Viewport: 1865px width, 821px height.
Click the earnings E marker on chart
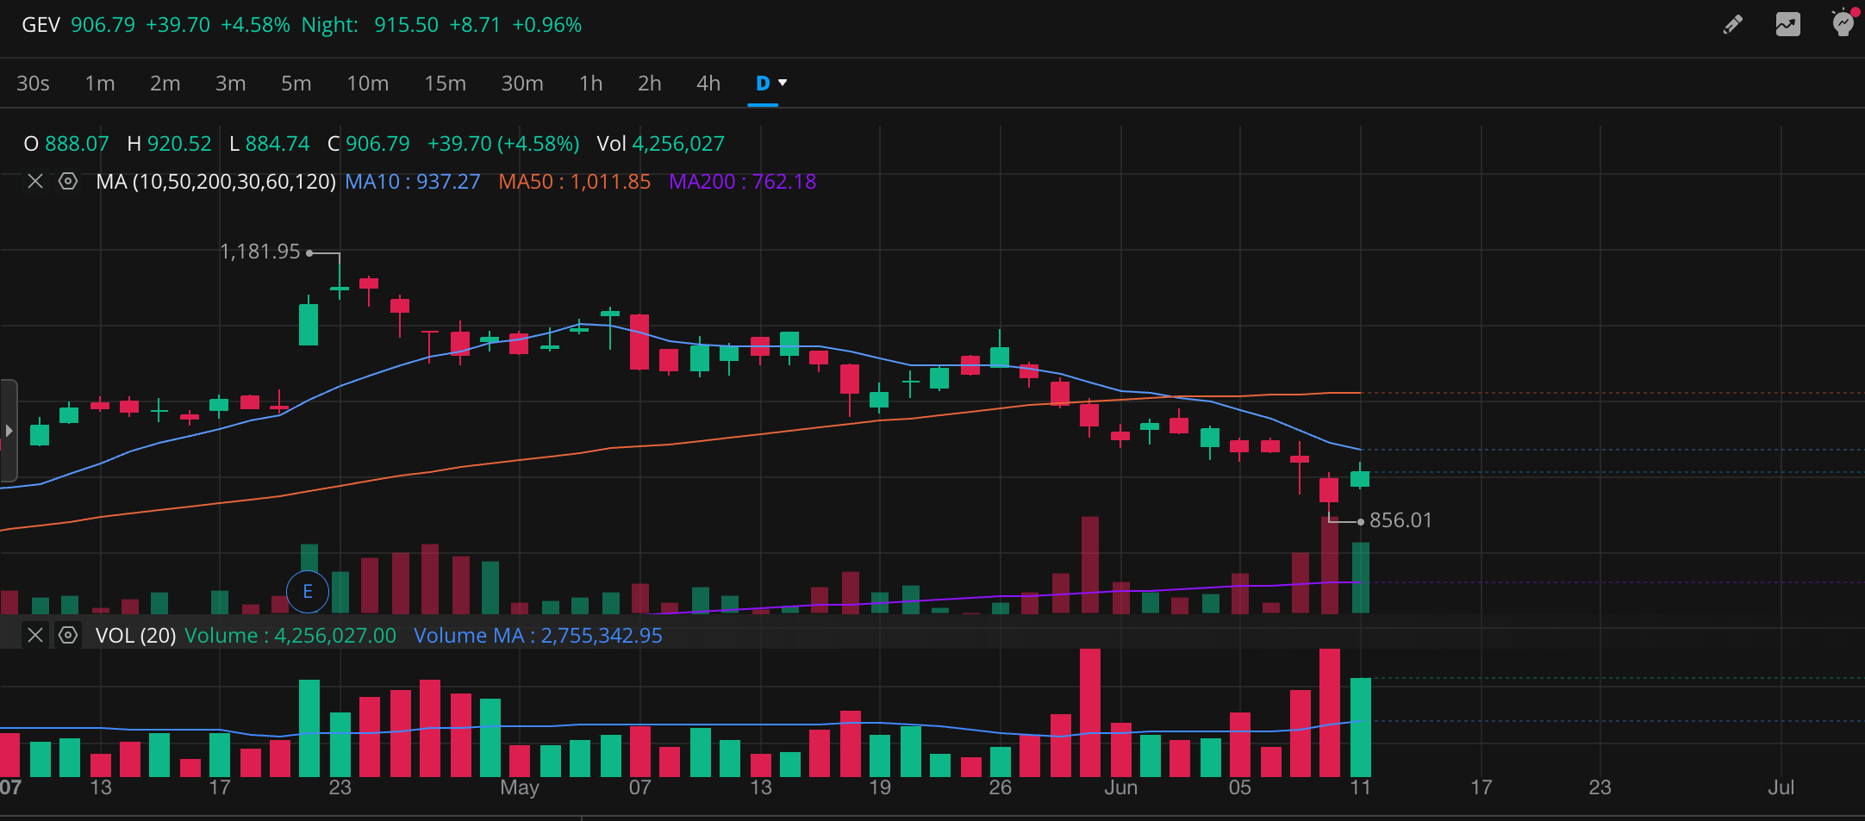pyautogui.click(x=308, y=592)
